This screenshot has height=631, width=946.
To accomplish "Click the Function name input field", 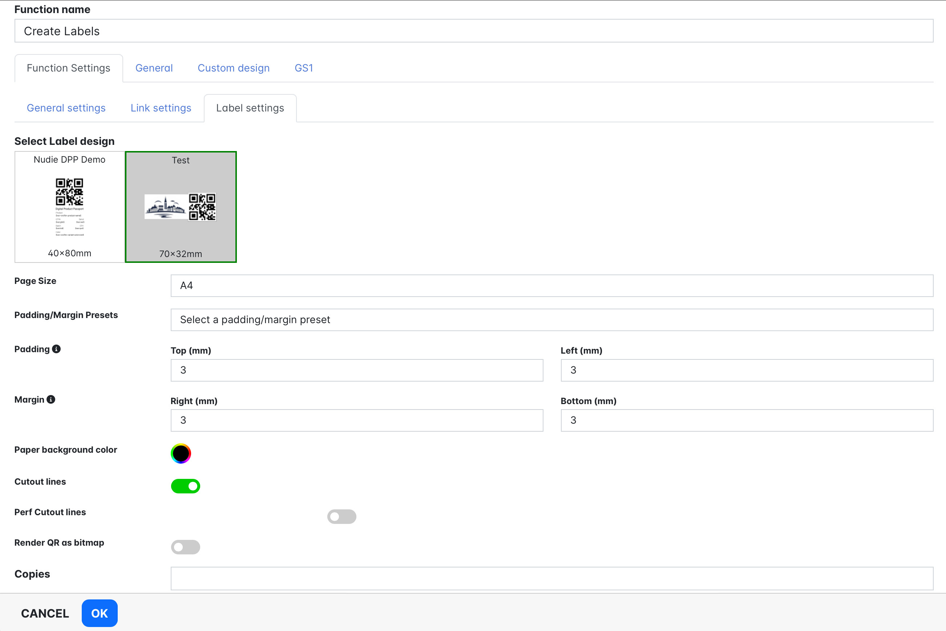I will point(473,31).
